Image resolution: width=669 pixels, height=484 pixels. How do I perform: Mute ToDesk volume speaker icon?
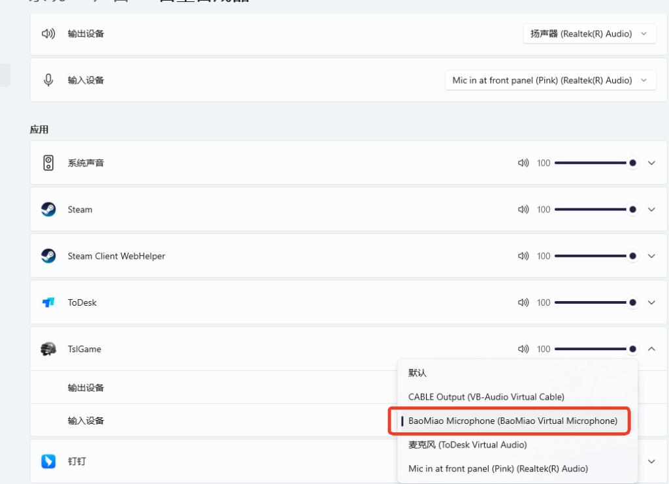tap(523, 302)
